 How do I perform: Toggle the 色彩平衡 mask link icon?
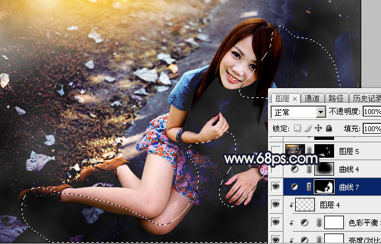pos(319,222)
